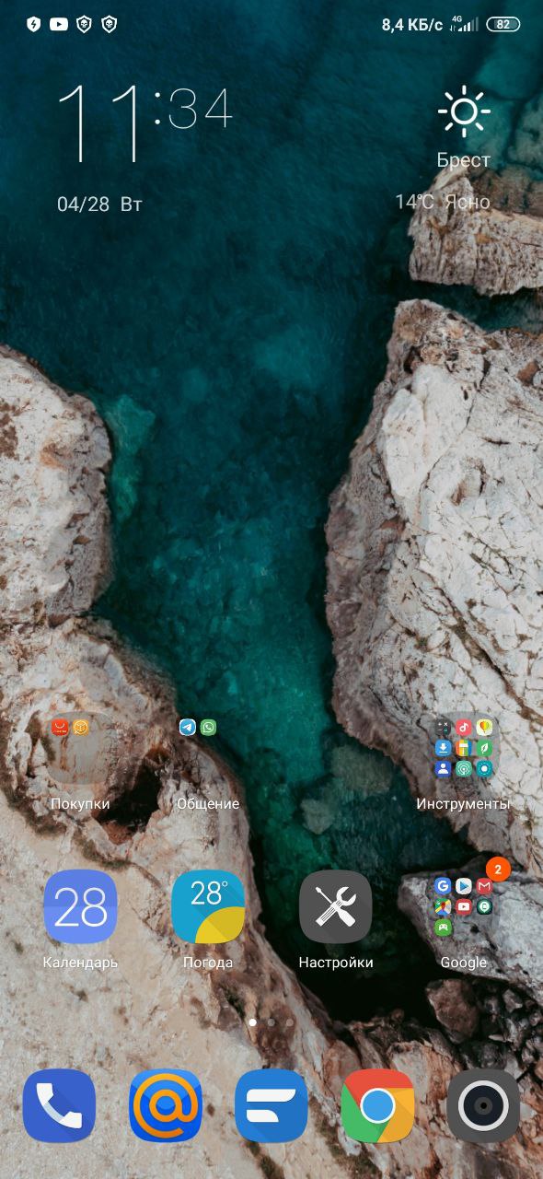Open the Phone dialer app
Screen dimensions: 543x1179
point(59,1105)
